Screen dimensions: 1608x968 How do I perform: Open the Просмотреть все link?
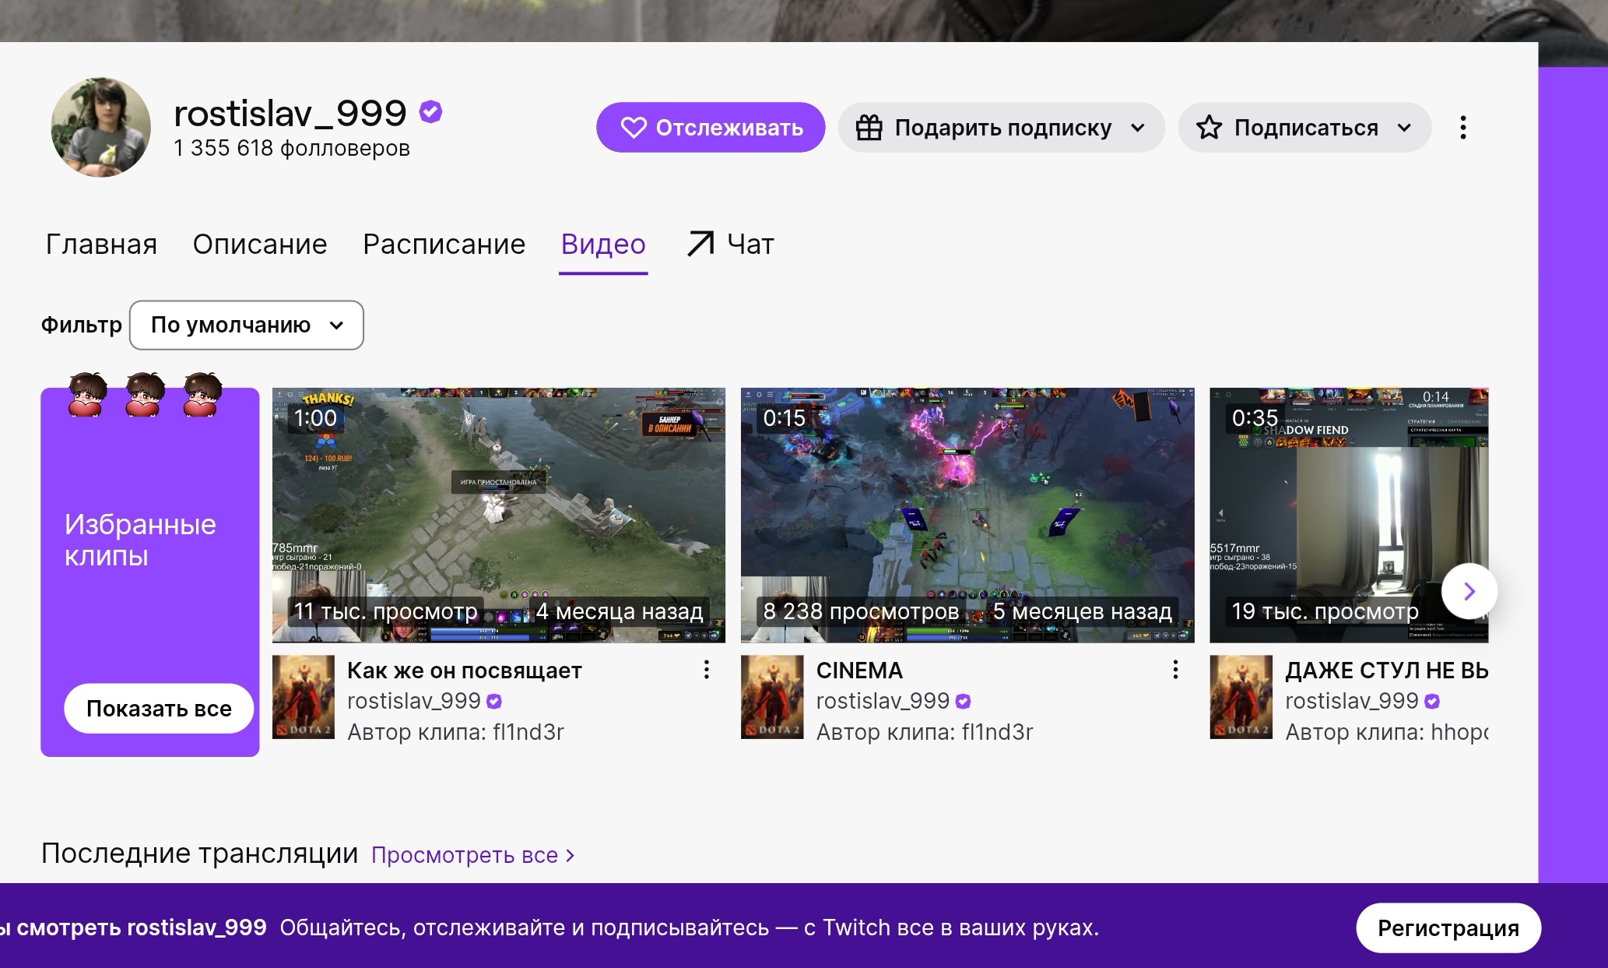472,855
